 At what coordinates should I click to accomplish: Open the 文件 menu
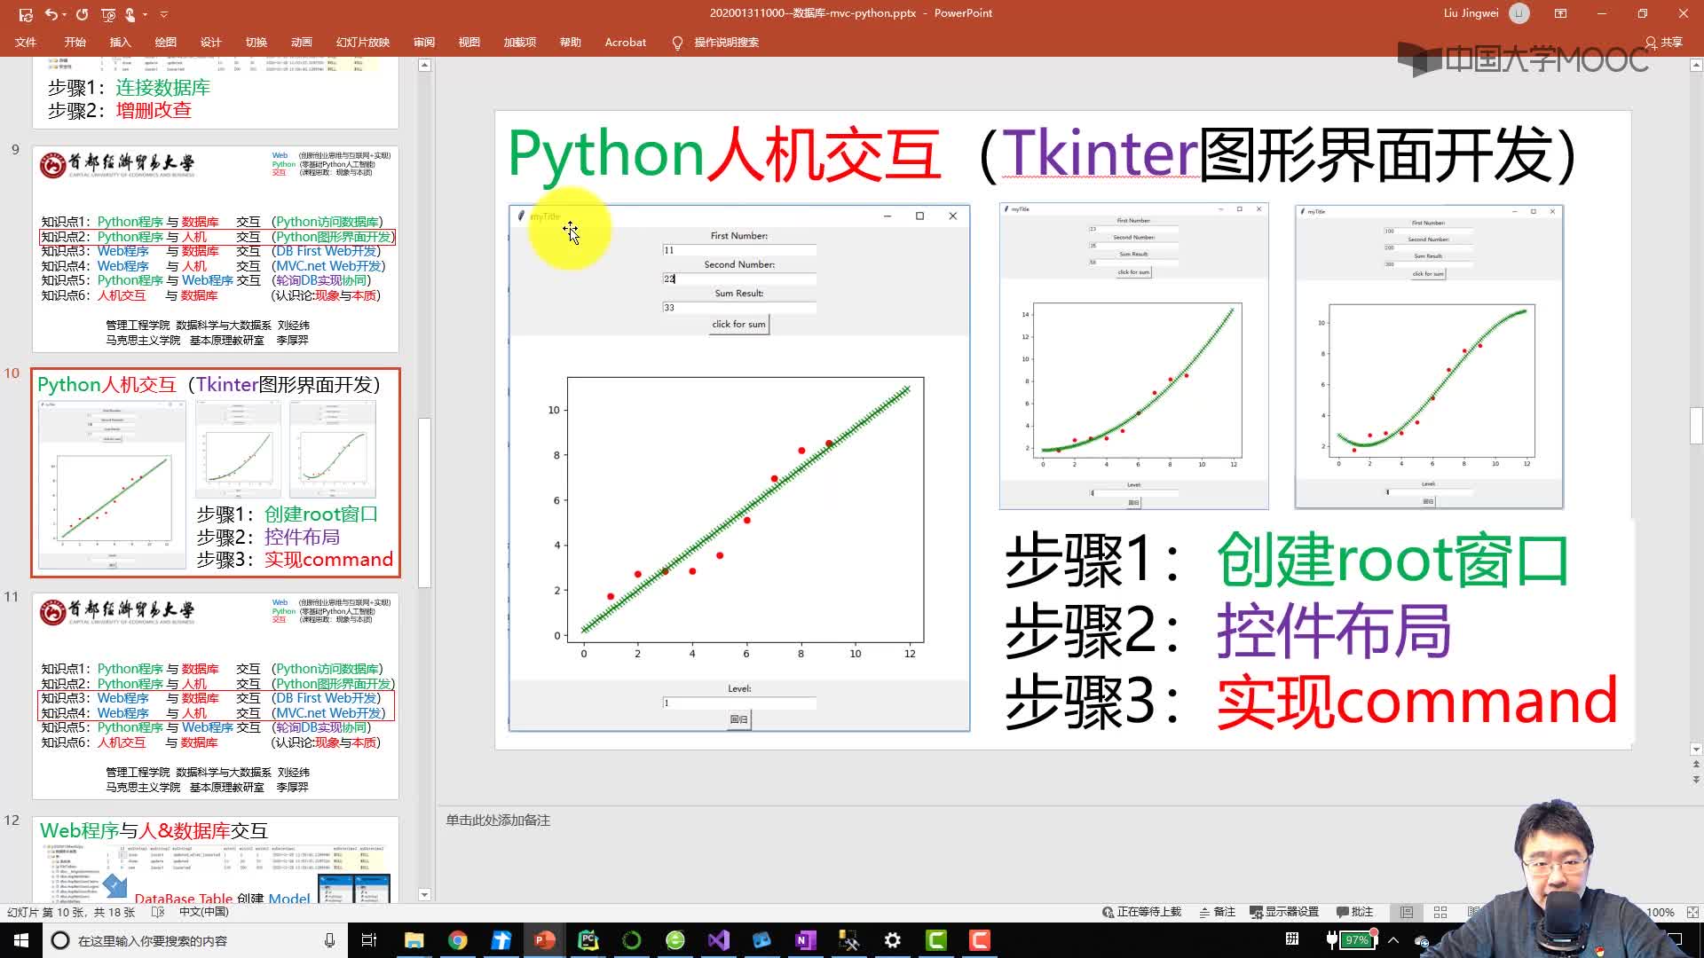click(26, 42)
